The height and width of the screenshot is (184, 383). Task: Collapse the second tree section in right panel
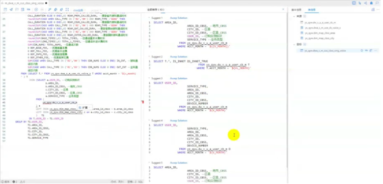tap(294, 45)
